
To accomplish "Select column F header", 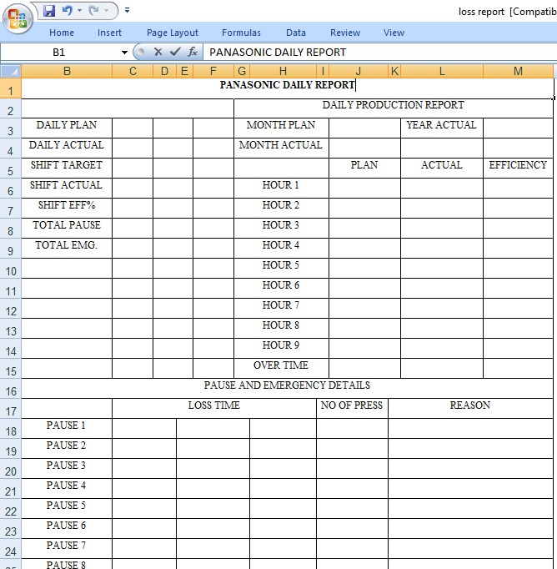I will (213, 71).
